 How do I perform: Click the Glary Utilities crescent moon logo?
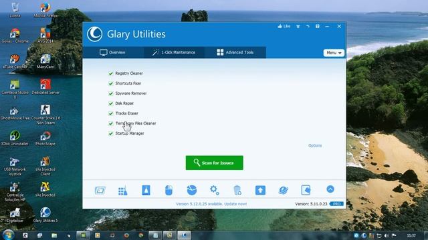point(95,34)
